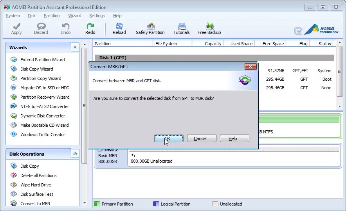346x211 pixels.
Task: Click the Free Space column header
Action: coord(271,44)
